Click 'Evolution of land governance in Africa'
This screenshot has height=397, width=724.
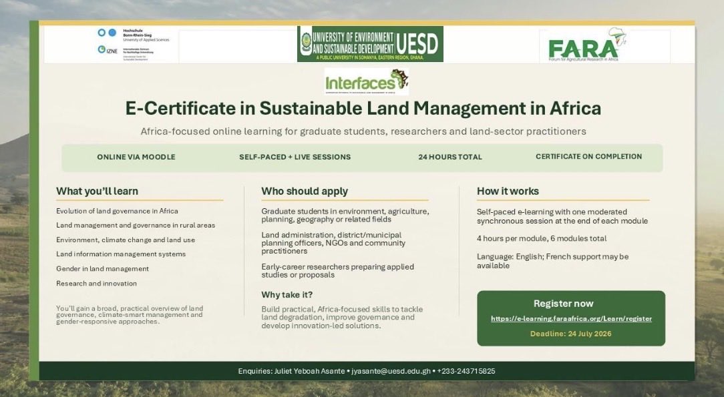(x=118, y=211)
